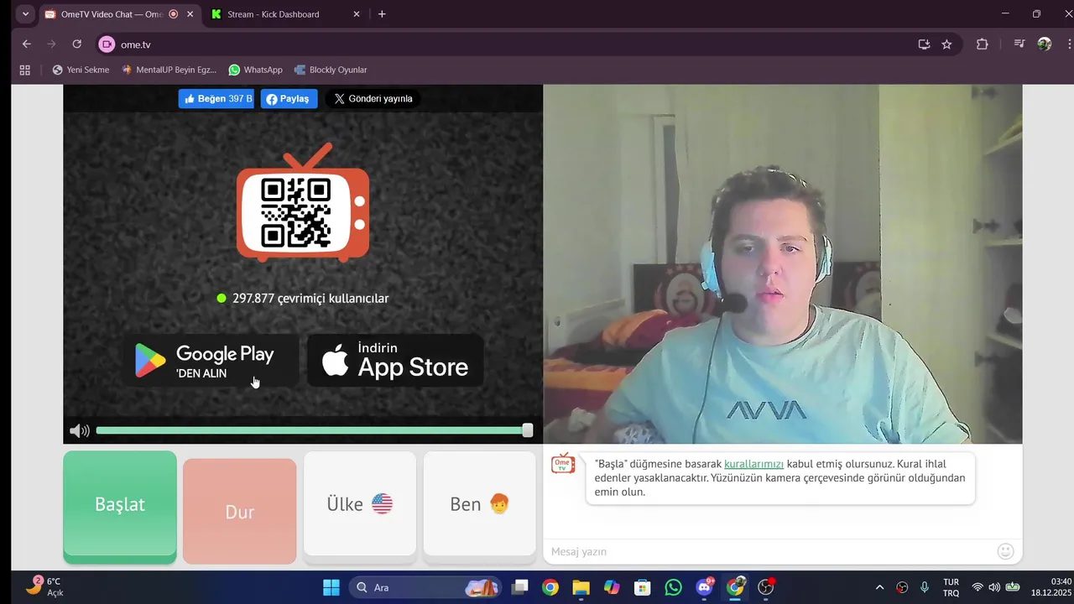
Task: Open WhatsApp from the taskbar
Action: click(x=673, y=587)
